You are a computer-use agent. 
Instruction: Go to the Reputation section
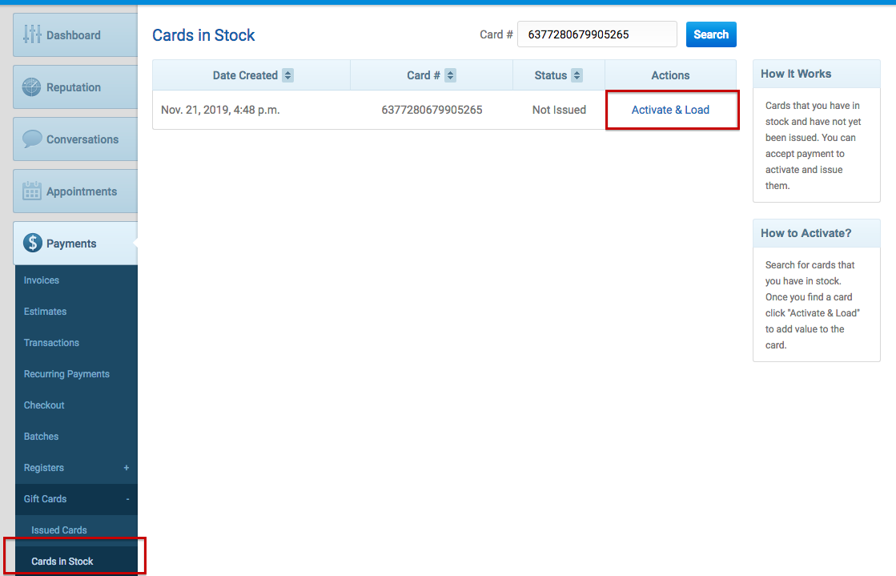click(75, 87)
